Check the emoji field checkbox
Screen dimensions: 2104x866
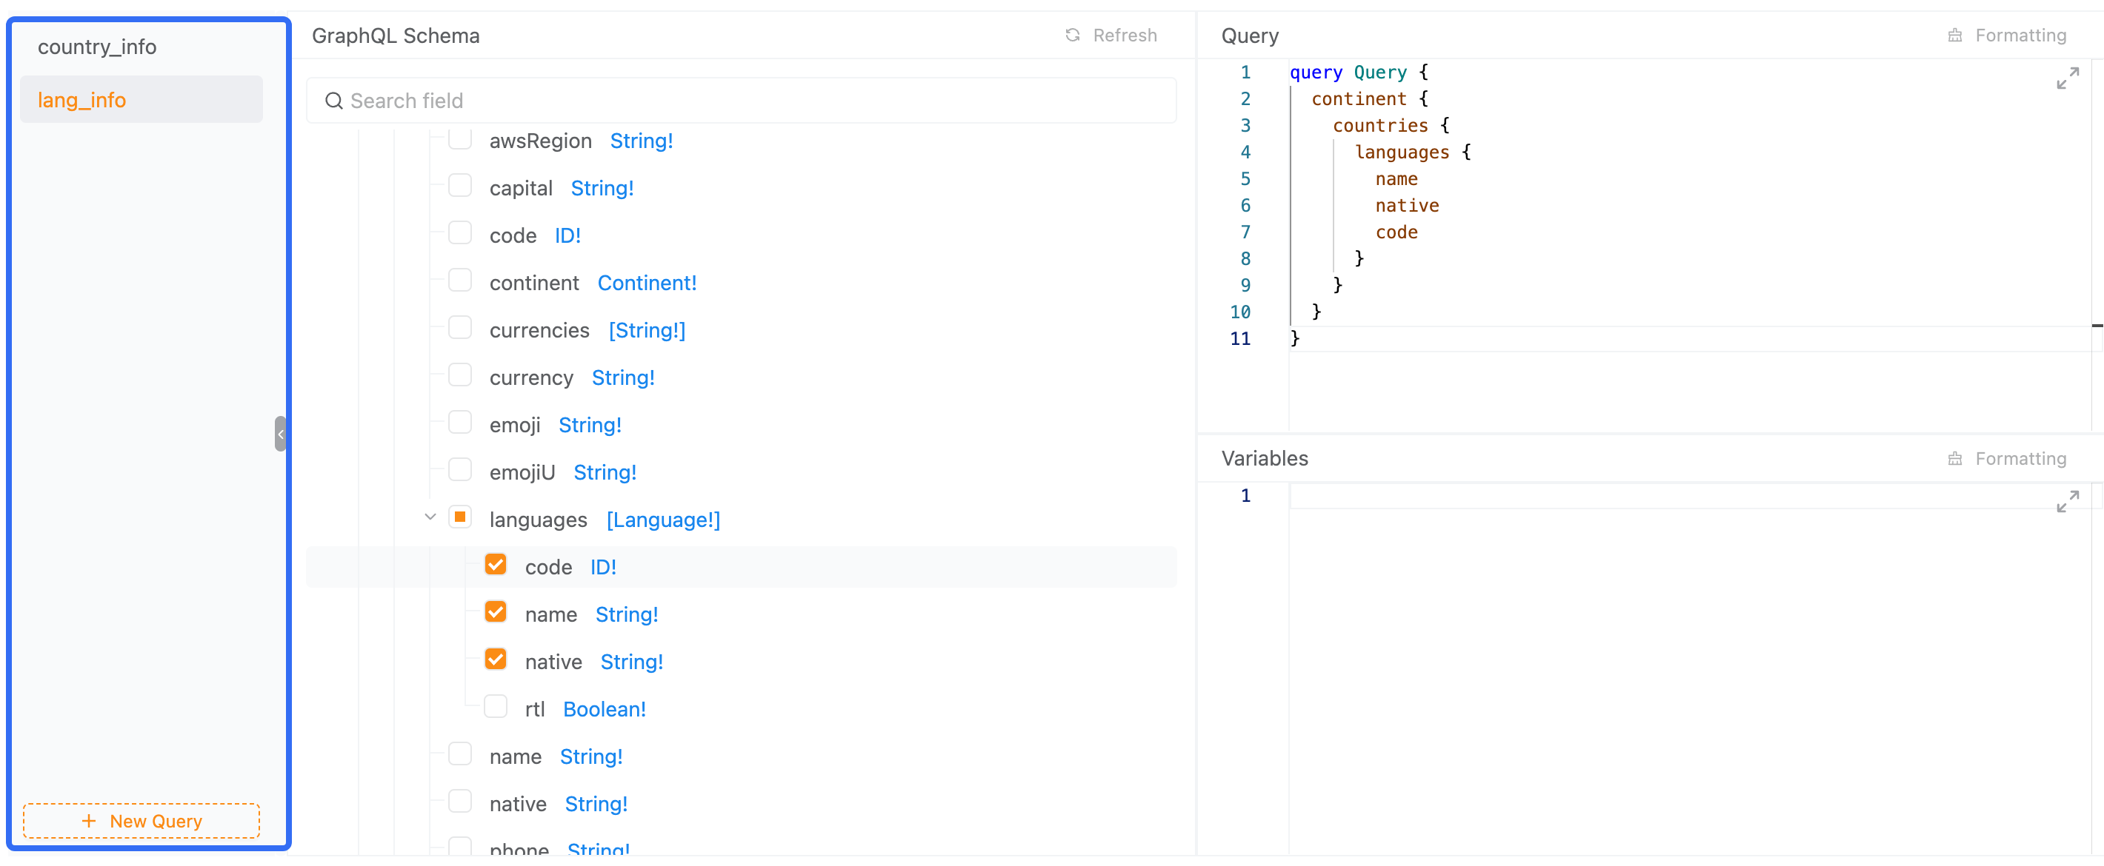(x=460, y=423)
